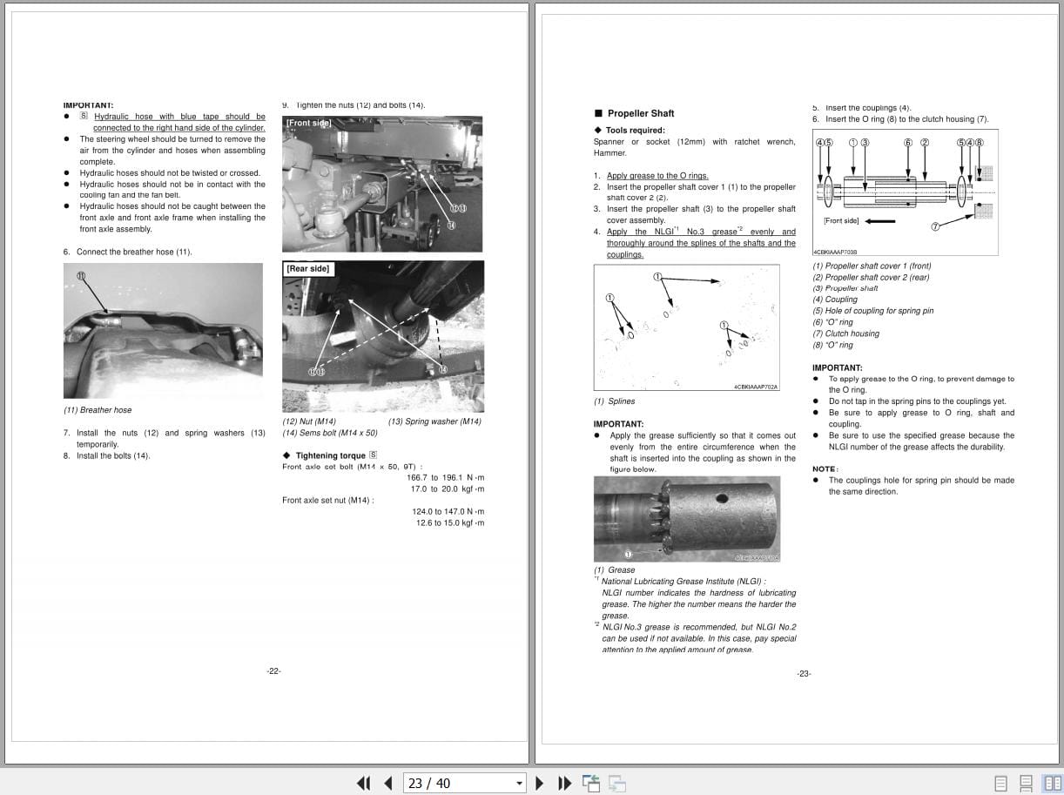Image resolution: width=1064 pixels, height=795 pixels.
Task: Switch to single page view
Action: (1000, 783)
